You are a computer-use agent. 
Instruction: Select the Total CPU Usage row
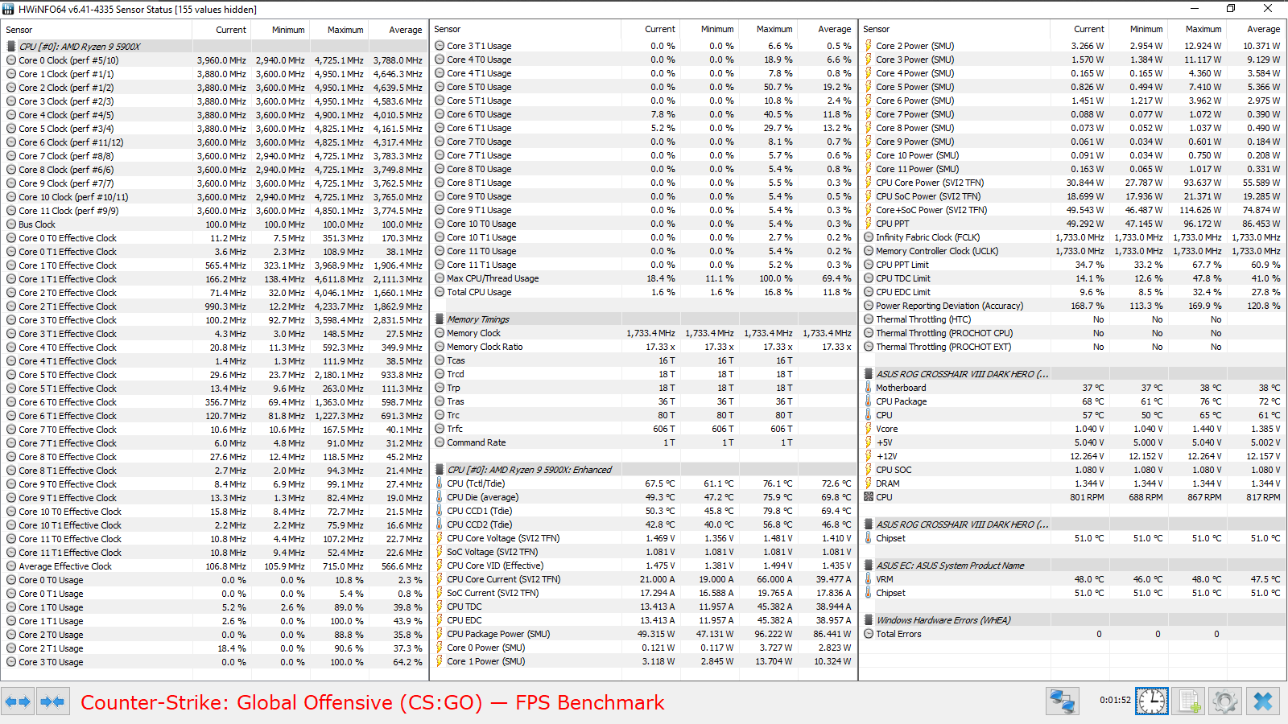point(643,292)
